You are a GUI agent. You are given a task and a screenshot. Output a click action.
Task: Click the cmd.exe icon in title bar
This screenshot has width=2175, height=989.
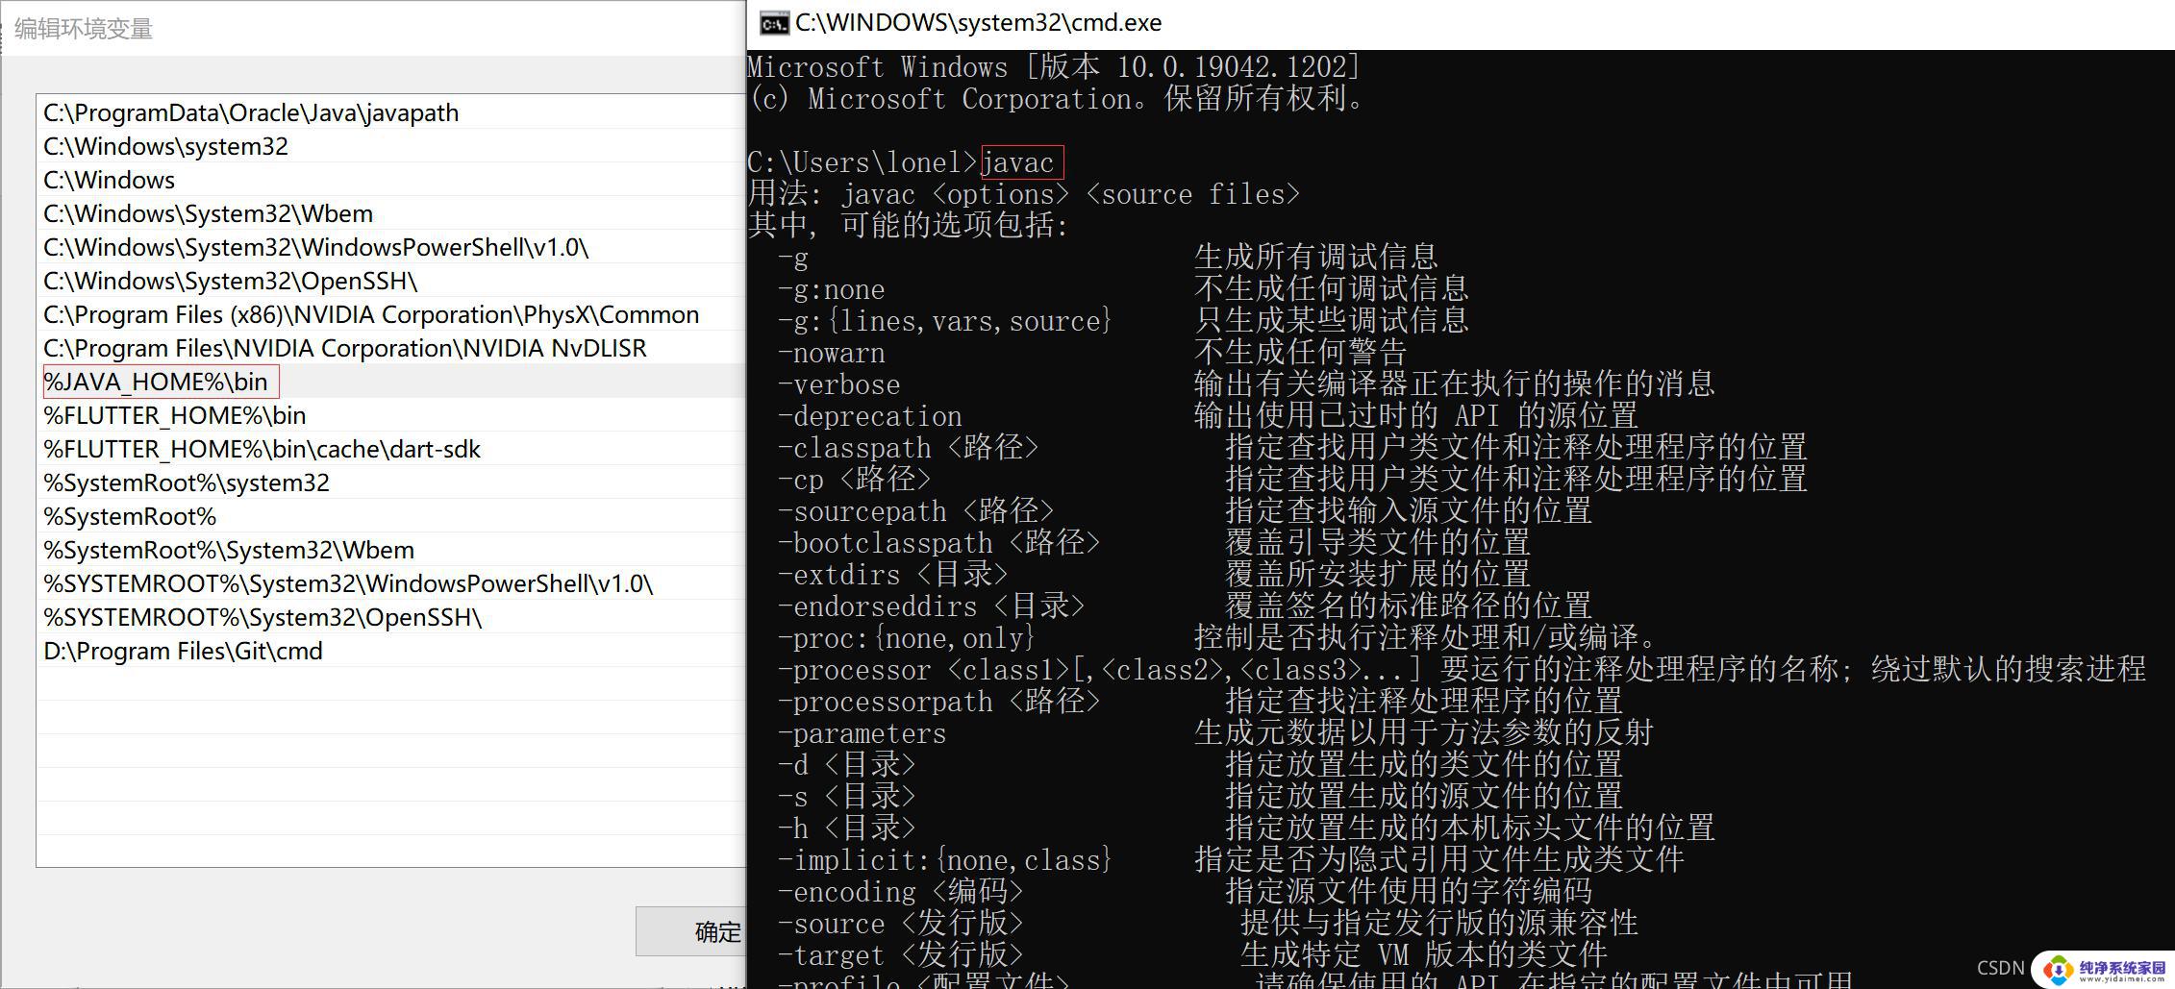773,23
